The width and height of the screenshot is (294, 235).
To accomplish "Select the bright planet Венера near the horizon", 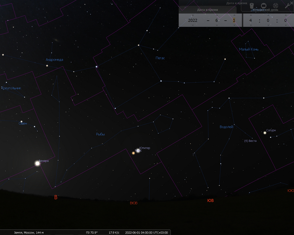I will pos(37,163).
